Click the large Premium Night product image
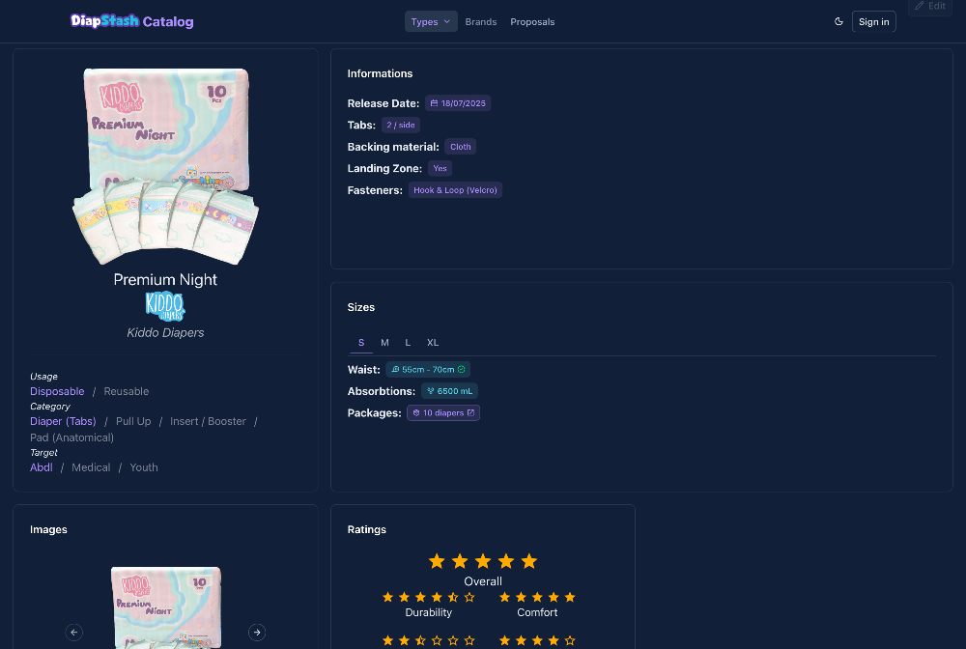 tap(166, 164)
